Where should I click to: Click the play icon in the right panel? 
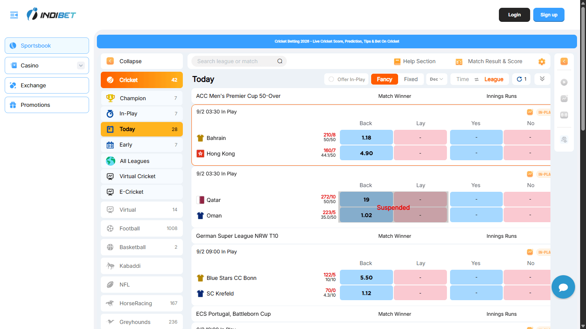[x=564, y=82]
